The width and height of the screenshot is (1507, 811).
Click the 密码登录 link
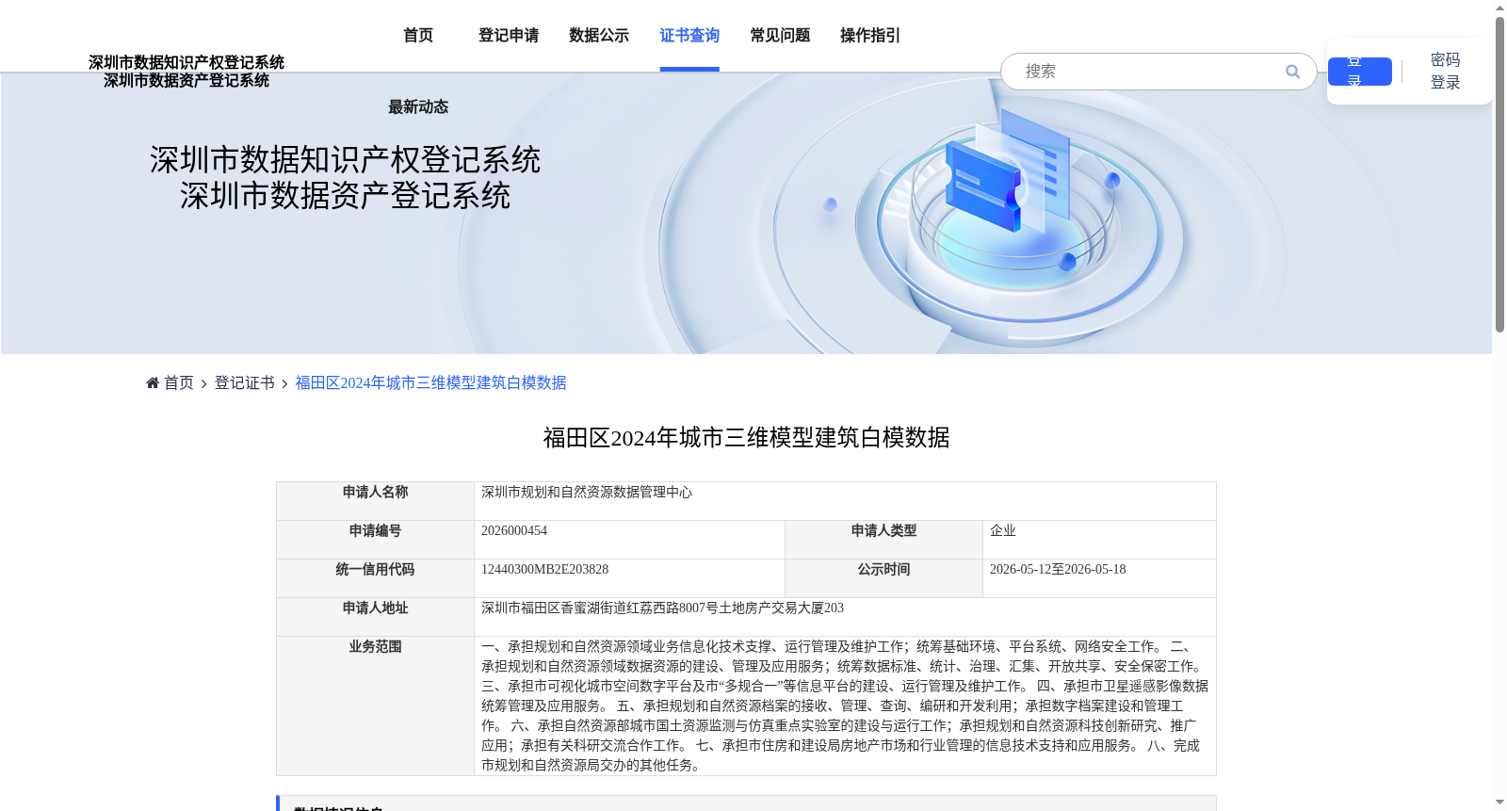[x=1445, y=72]
